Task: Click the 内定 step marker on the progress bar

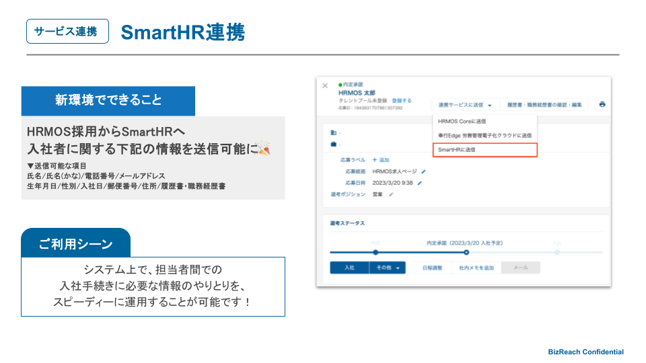Action: click(375, 252)
